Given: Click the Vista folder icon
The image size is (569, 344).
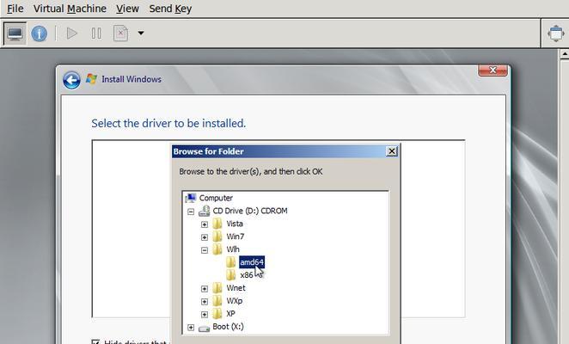Looking at the screenshot, I should point(217,224).
